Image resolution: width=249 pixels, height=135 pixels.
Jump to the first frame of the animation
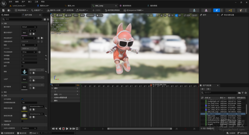tap(53, 128)
